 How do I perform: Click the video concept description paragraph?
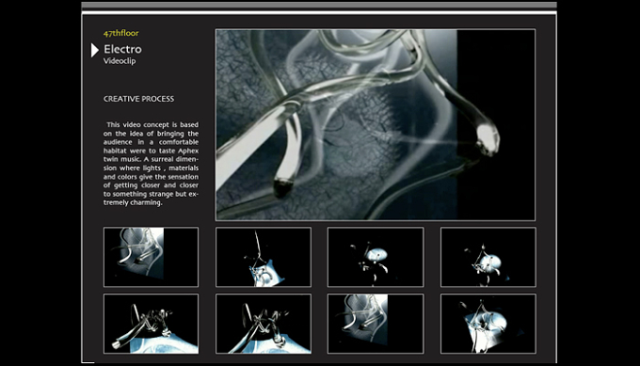(151, 164)
